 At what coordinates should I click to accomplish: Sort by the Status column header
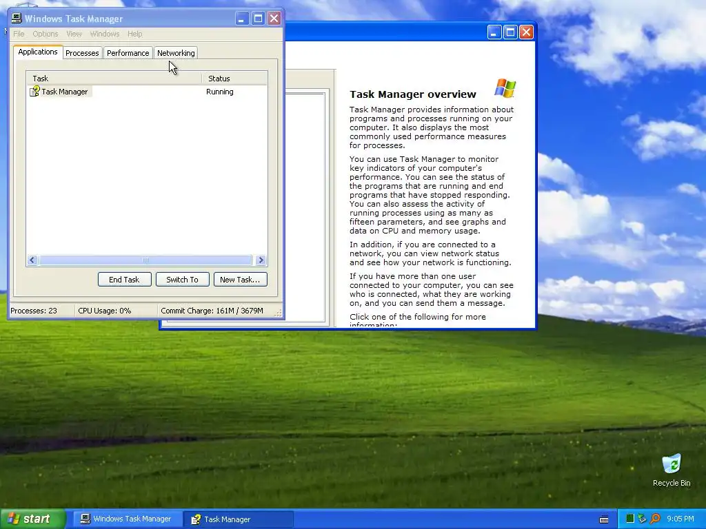click(x=234, y=79)
